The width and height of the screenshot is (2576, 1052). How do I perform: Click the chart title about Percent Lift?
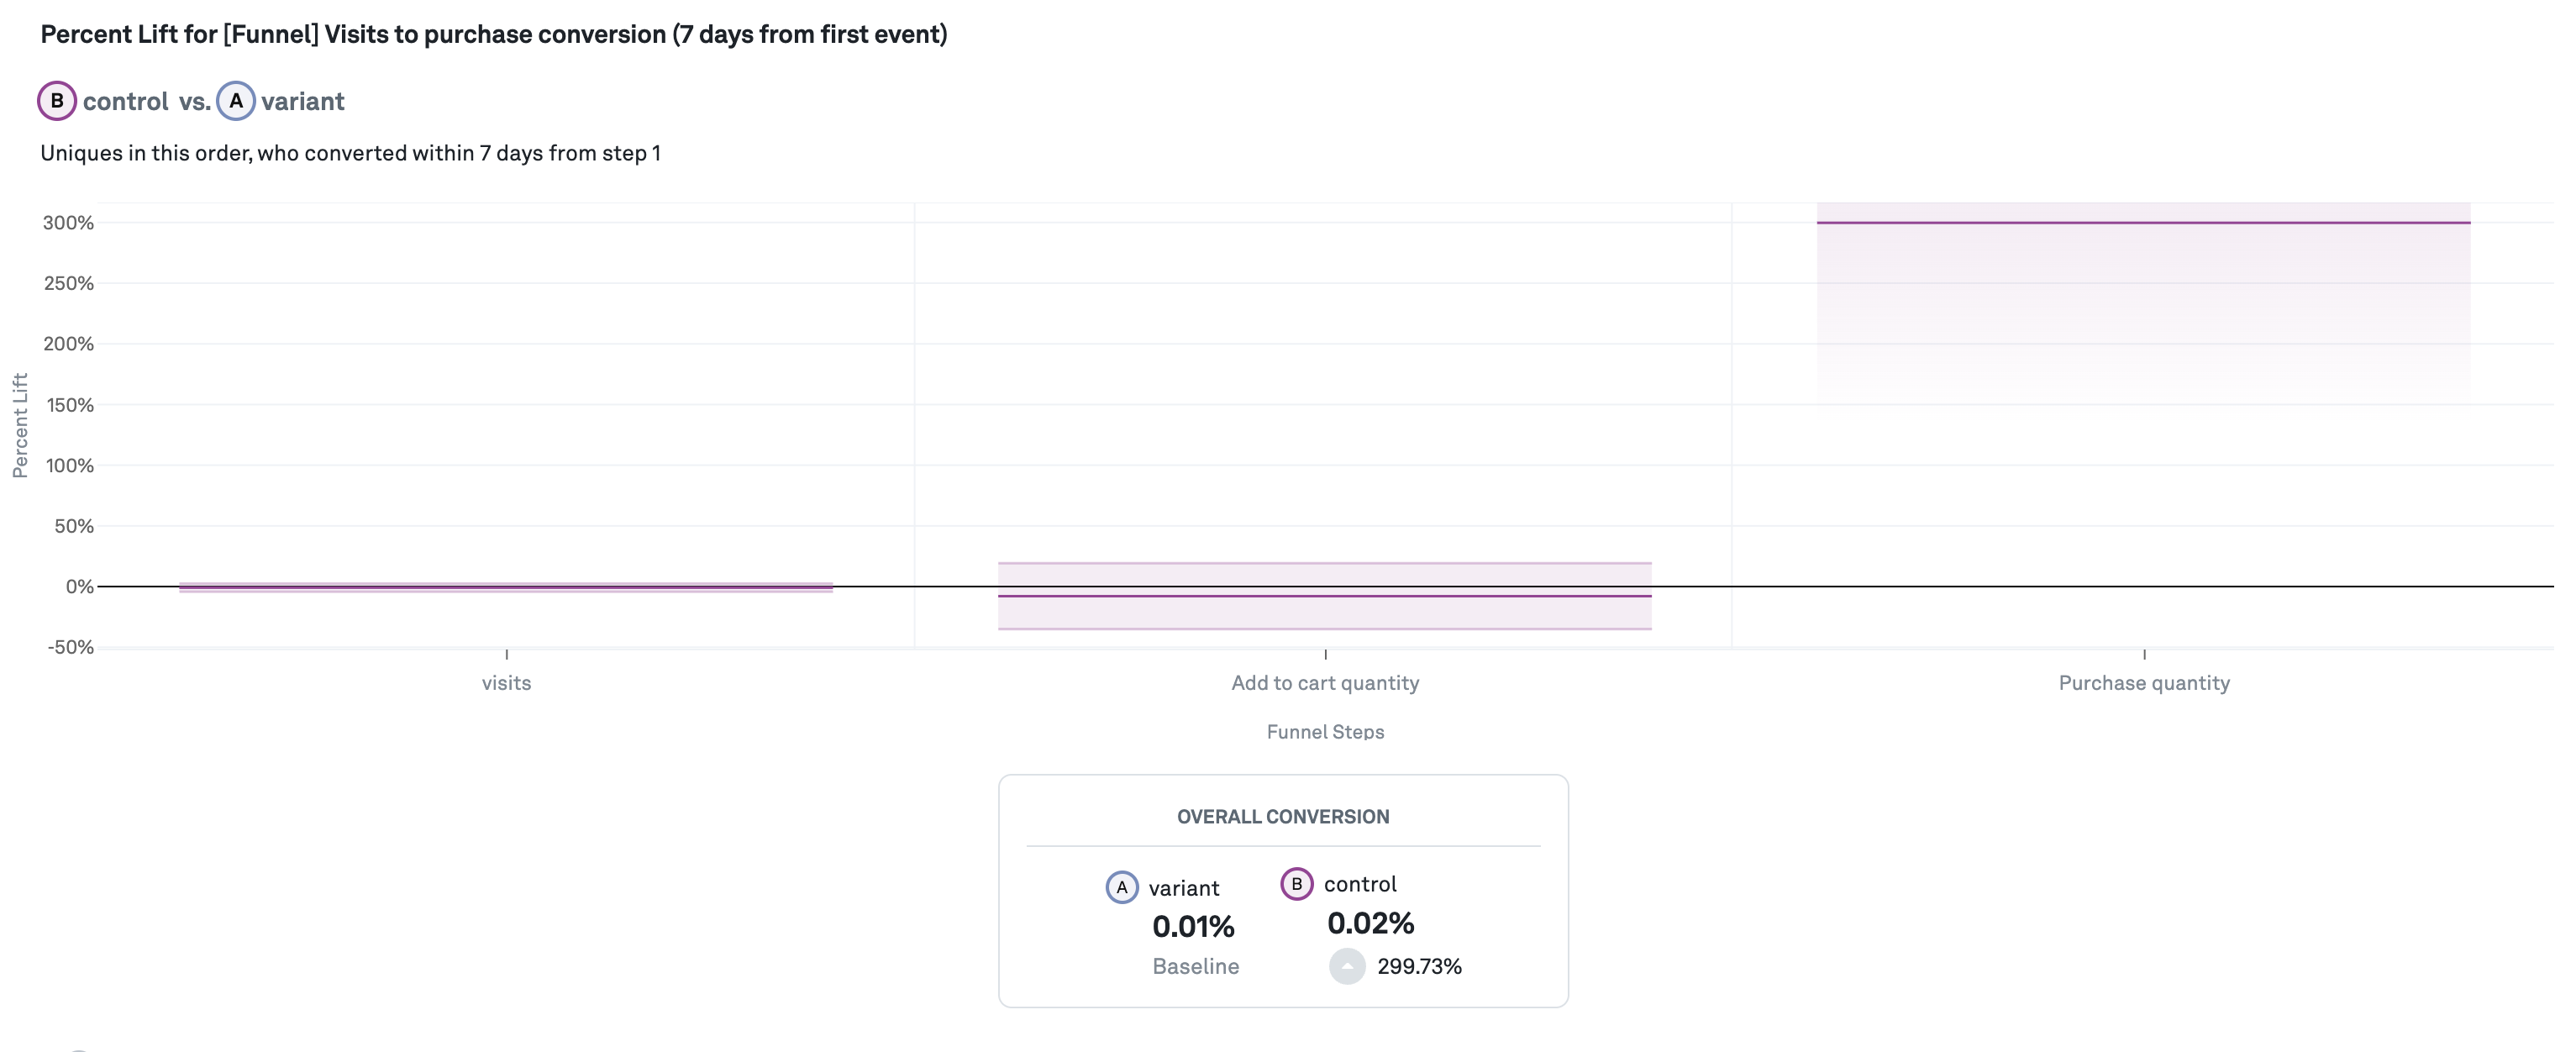click(x=494, y=34)
